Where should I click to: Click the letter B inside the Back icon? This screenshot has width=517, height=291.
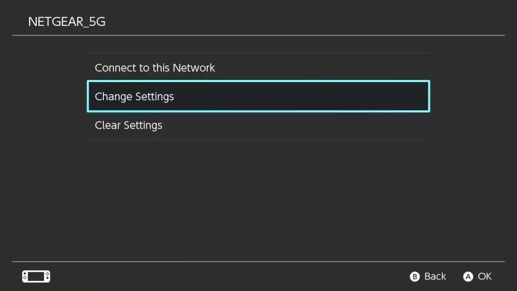pyautogui.click(x=415, y=277)
